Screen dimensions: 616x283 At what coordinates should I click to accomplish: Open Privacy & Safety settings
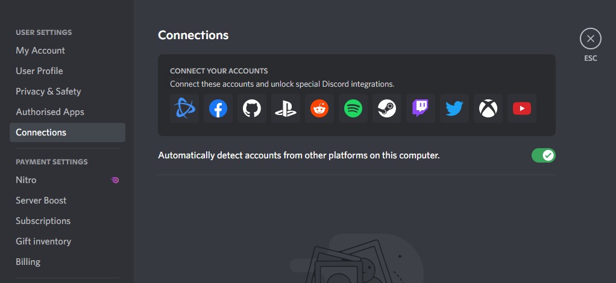click(48, 92)
